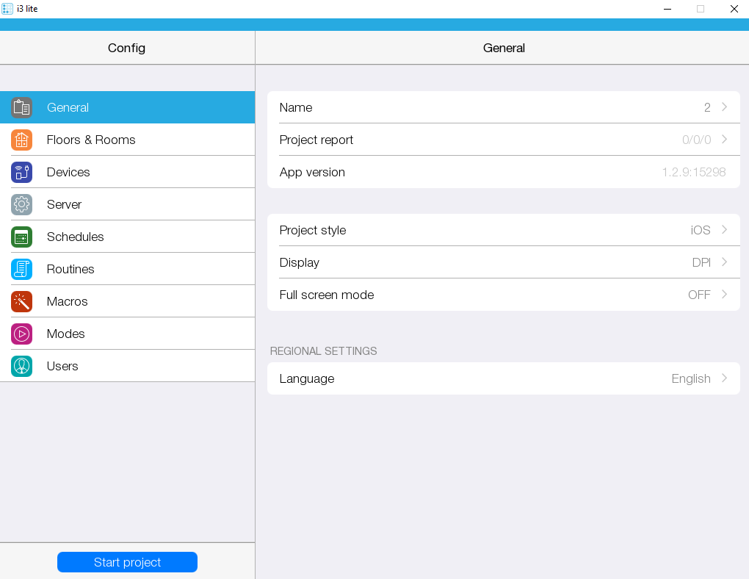
Task: Open the Users person icon
Action: pyautogui.click(x=21, y=366)
